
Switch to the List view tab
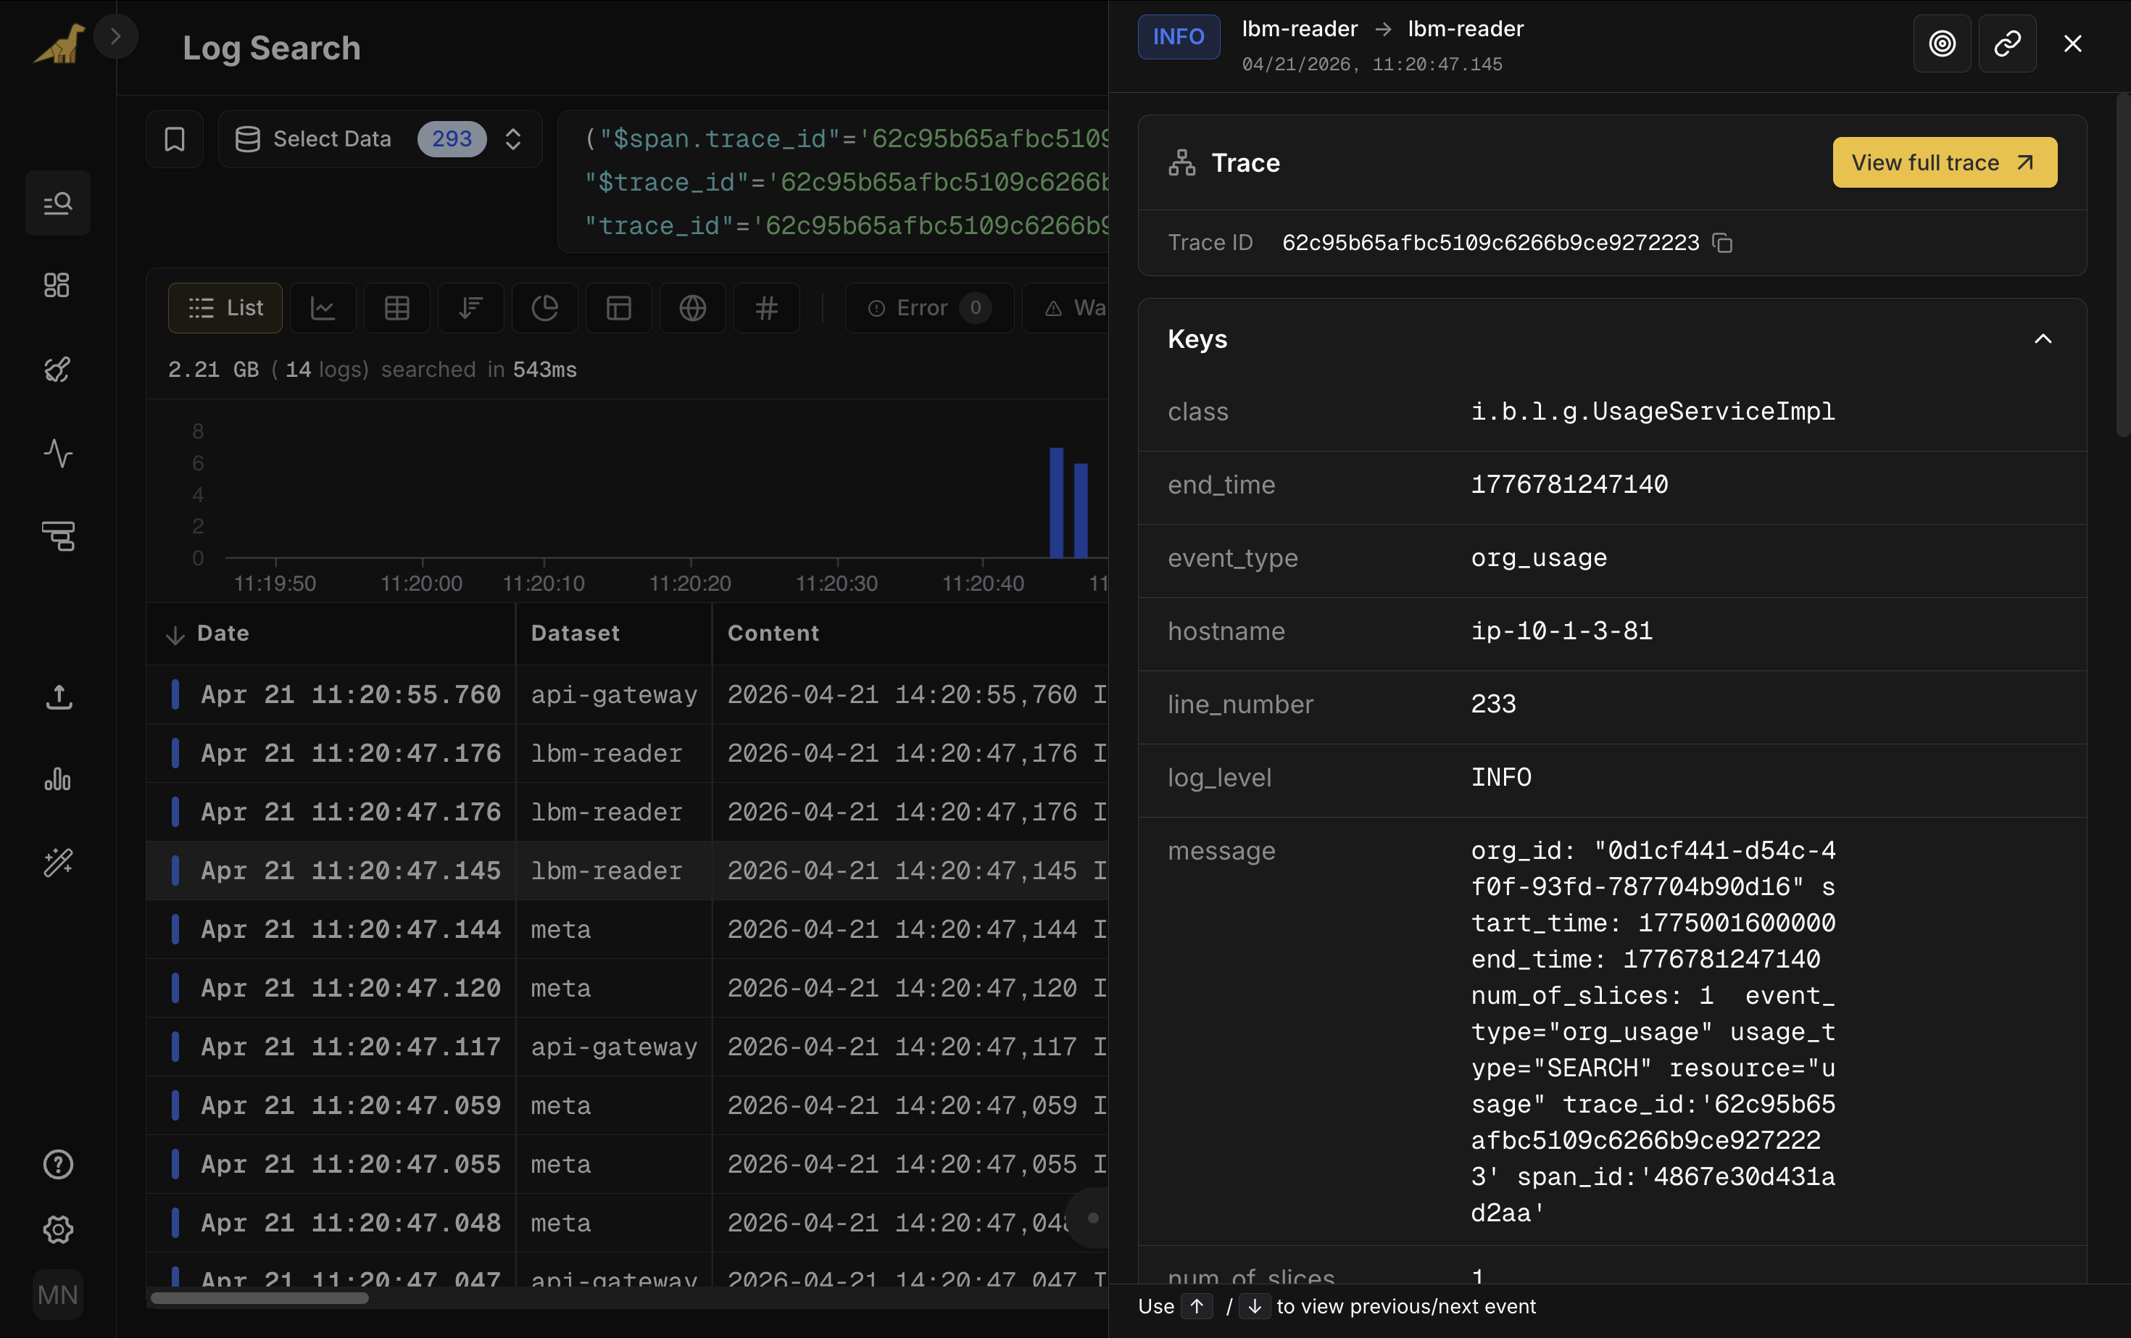[x=225, y=308]
